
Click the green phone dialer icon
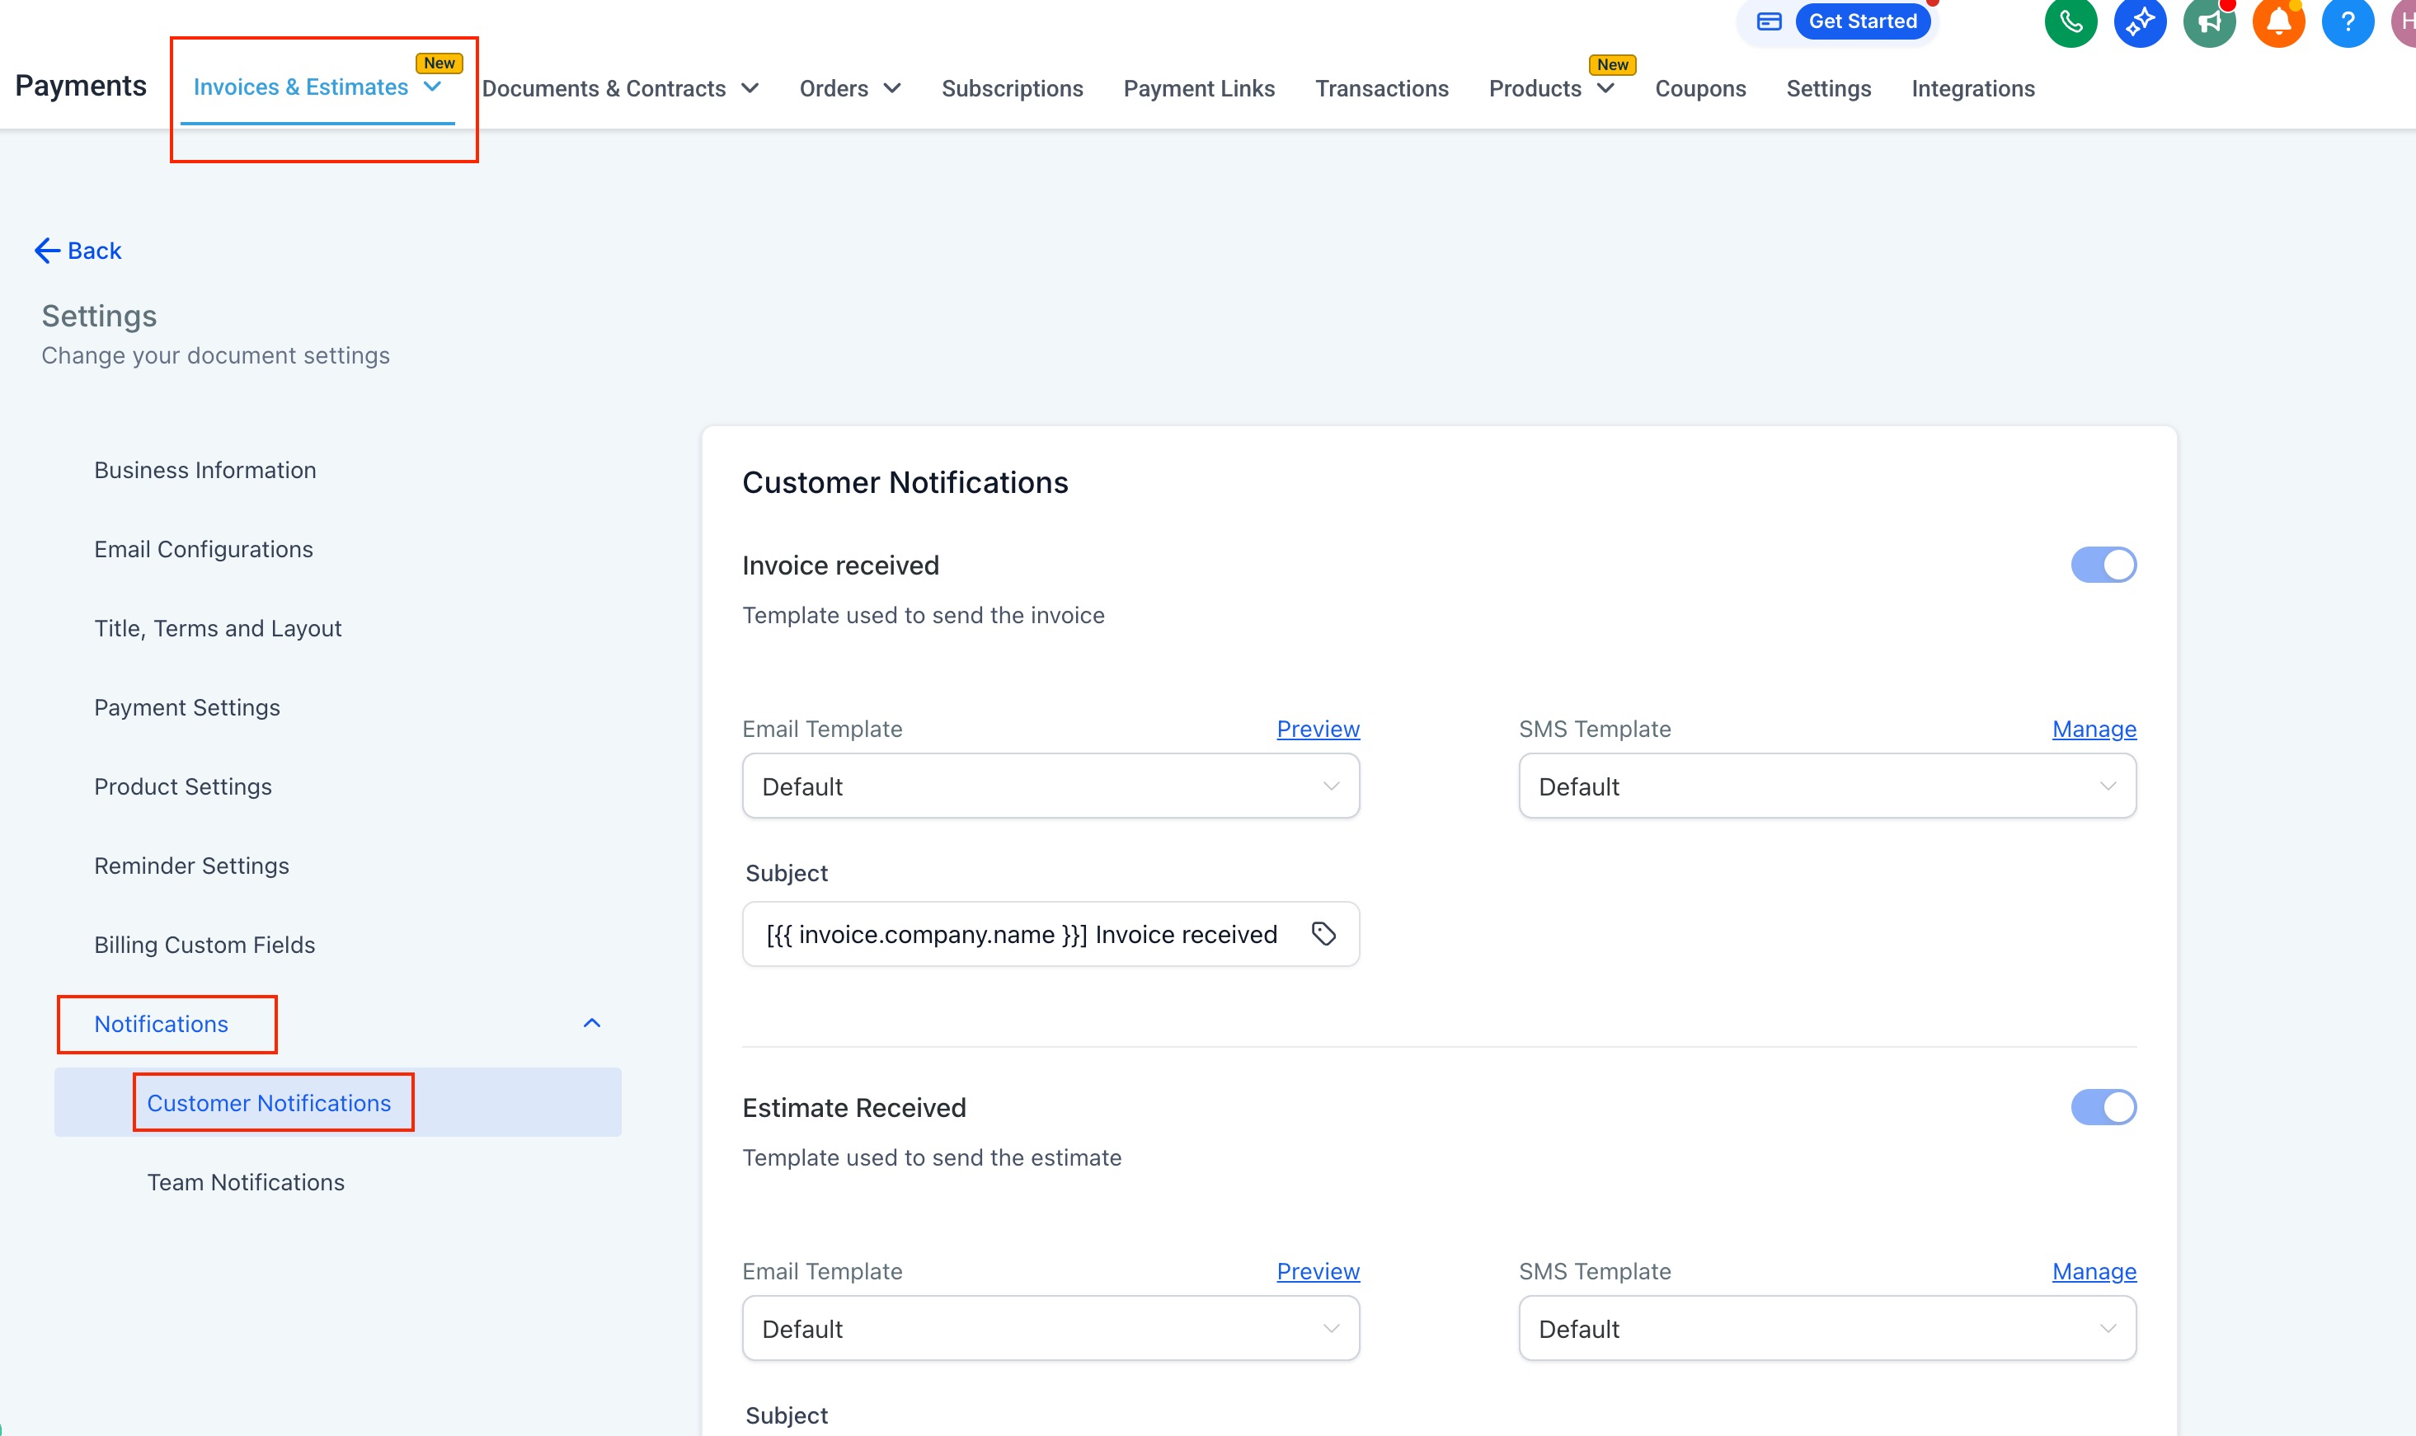click(2070, 21)
